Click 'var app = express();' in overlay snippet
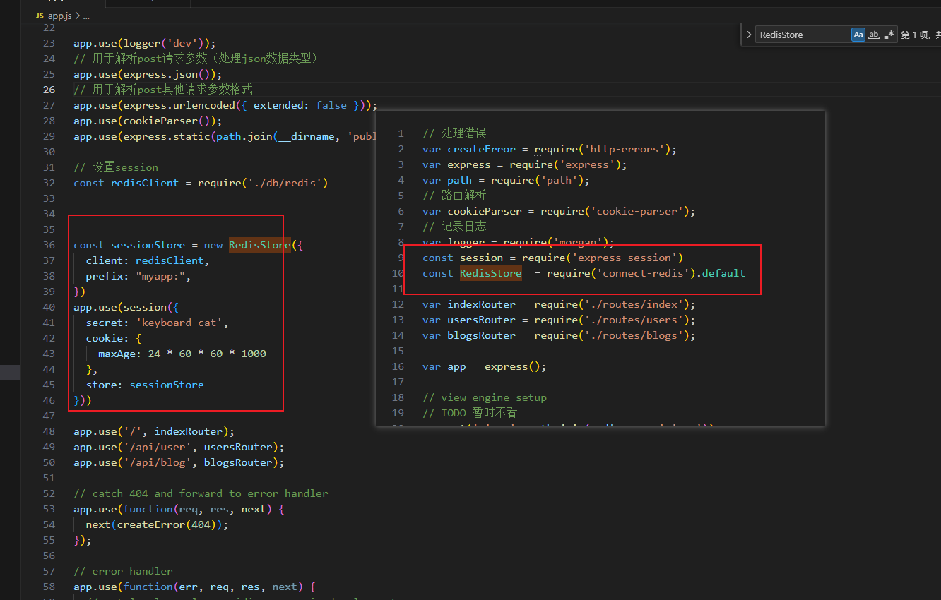Screen dimensions: 941x600 pos(485,366)
